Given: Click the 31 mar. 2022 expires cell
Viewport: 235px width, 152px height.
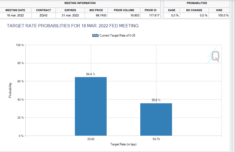Looking at the screenshot, I should tap(70, 15).
